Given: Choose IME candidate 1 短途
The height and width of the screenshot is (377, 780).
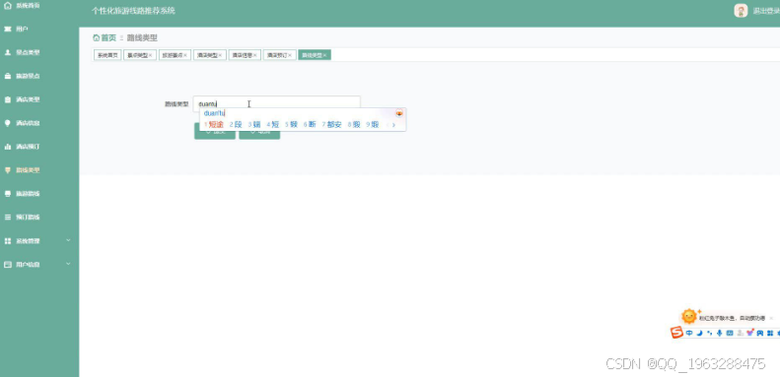Looking at the screenshot, I should point(214,125).
